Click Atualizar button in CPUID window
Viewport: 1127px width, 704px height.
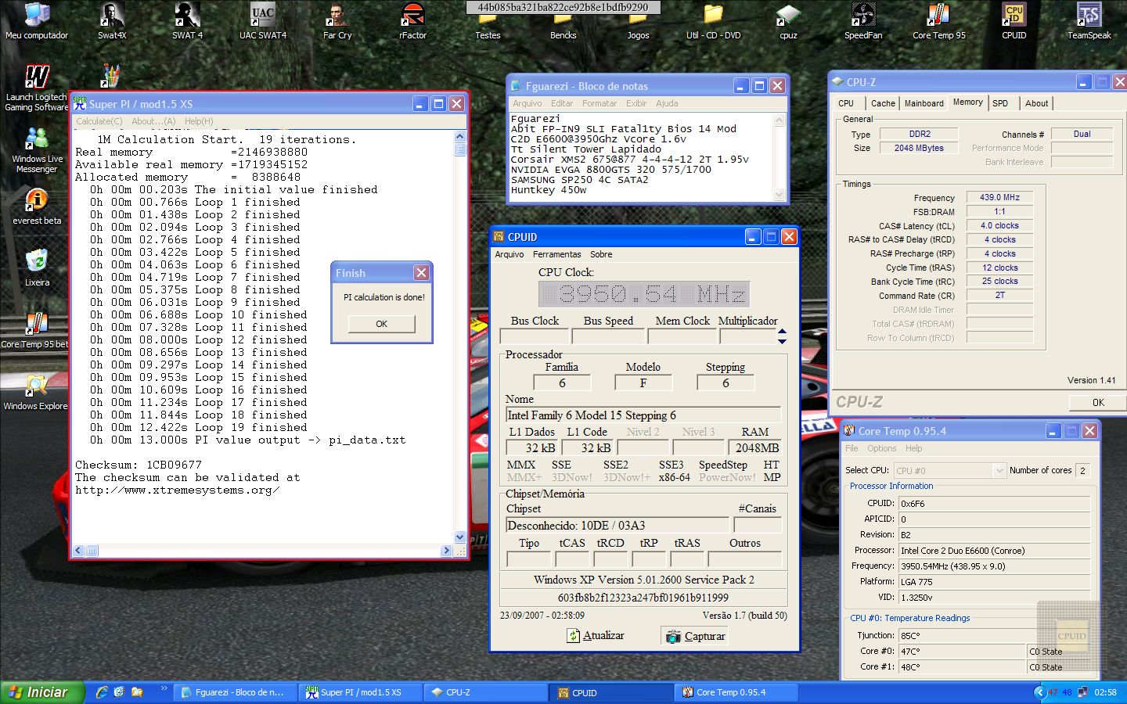(x=596, y=636)
